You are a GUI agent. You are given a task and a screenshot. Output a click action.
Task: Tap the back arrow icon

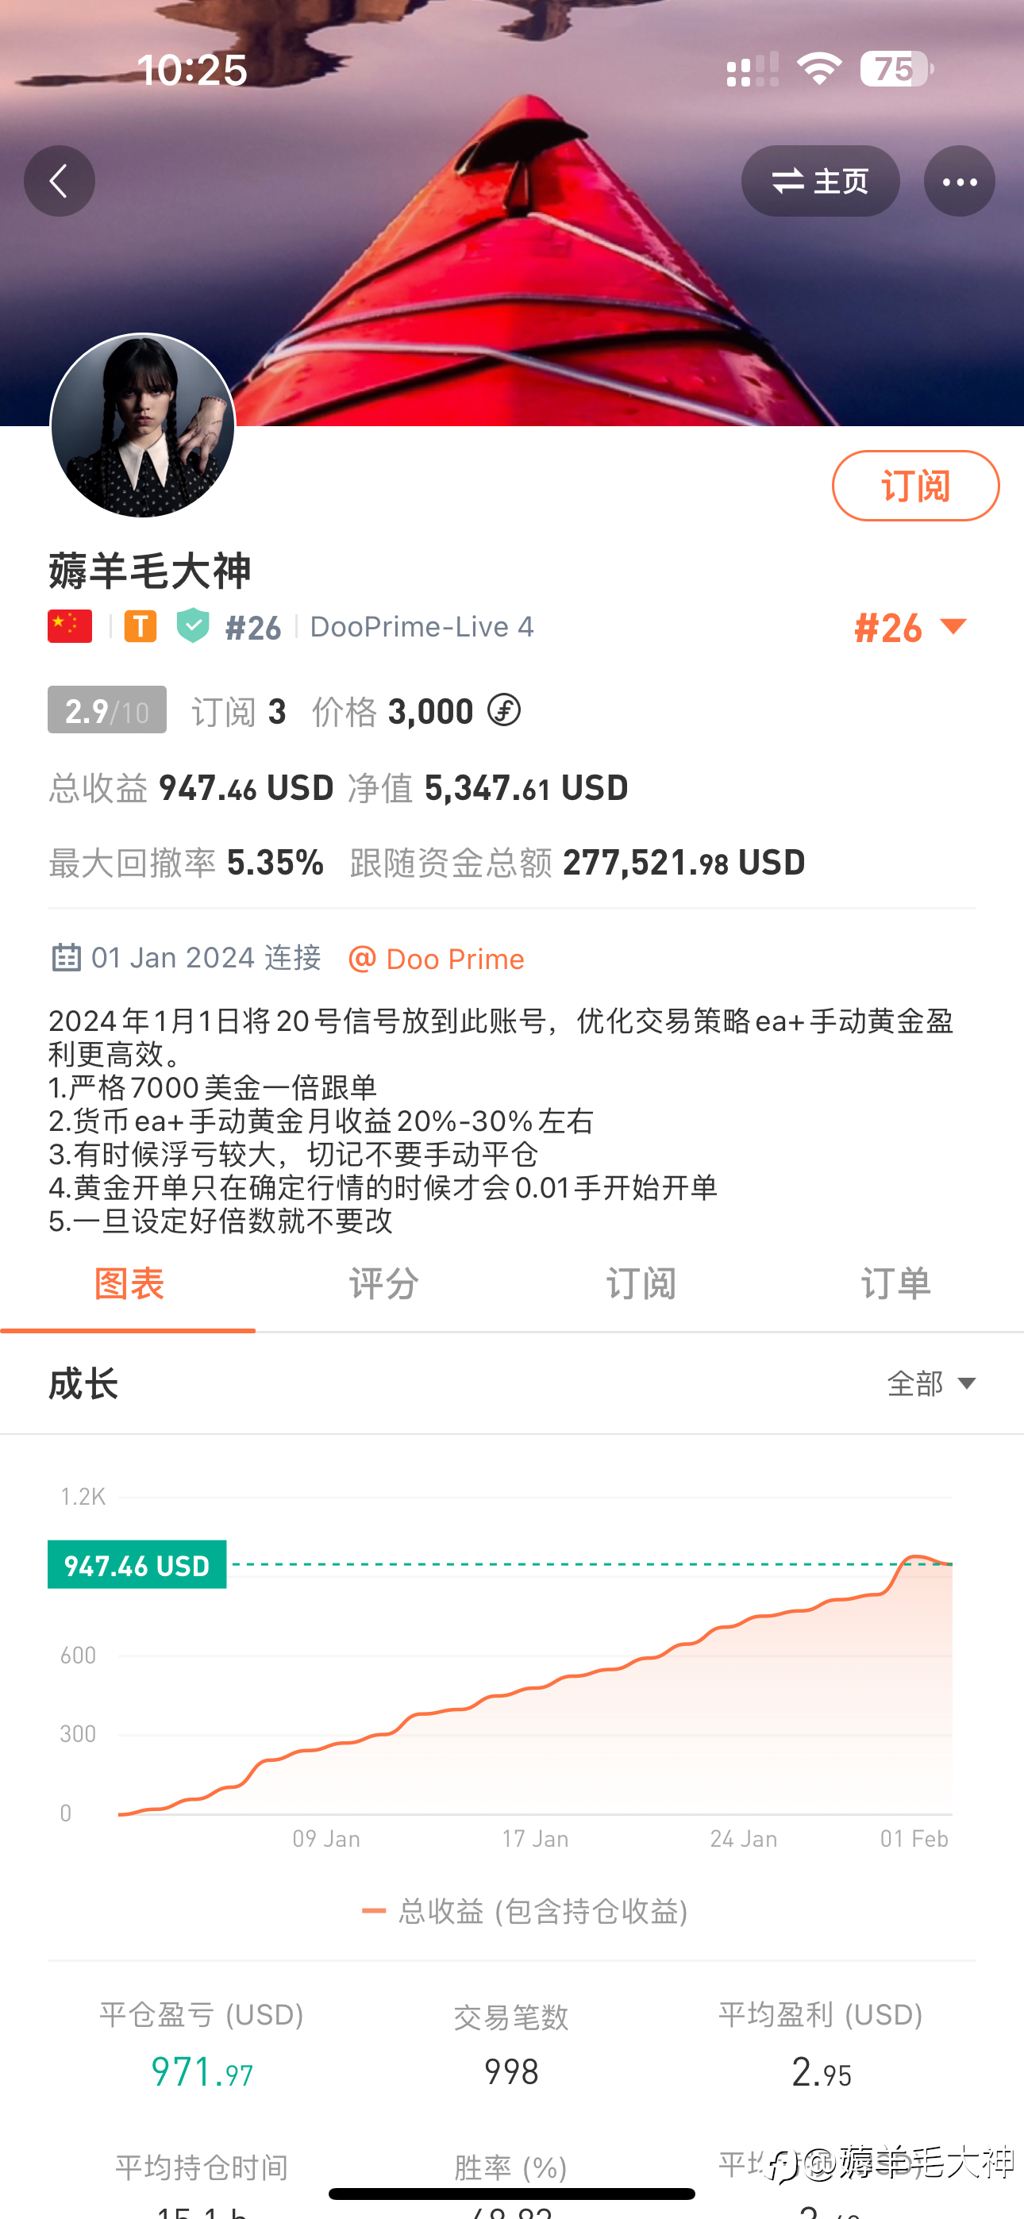(59, 181)
